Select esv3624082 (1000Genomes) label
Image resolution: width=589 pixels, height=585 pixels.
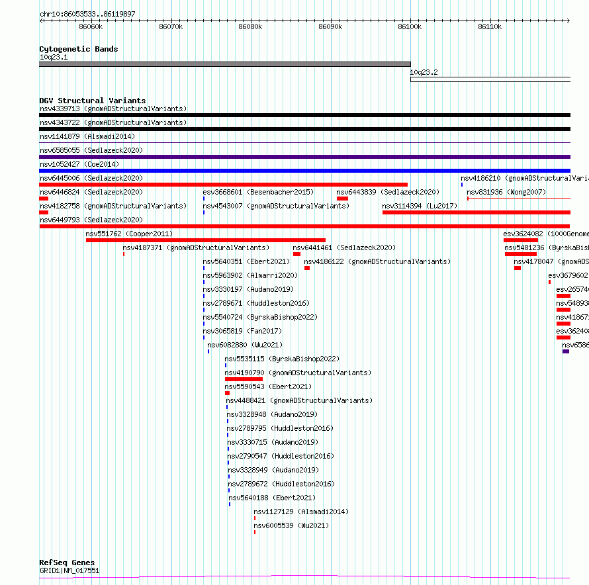tap(546, 234)
